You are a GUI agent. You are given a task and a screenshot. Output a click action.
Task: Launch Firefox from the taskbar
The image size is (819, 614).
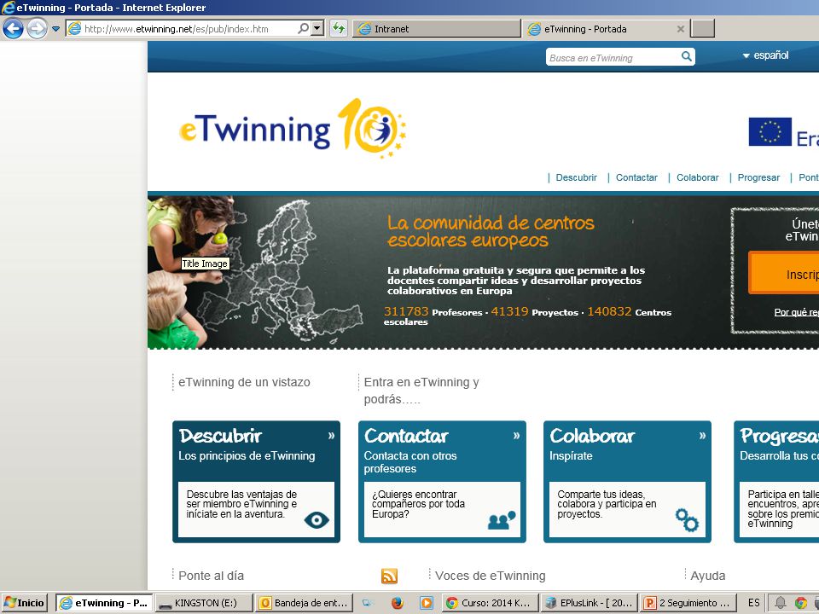pos(398,603)
